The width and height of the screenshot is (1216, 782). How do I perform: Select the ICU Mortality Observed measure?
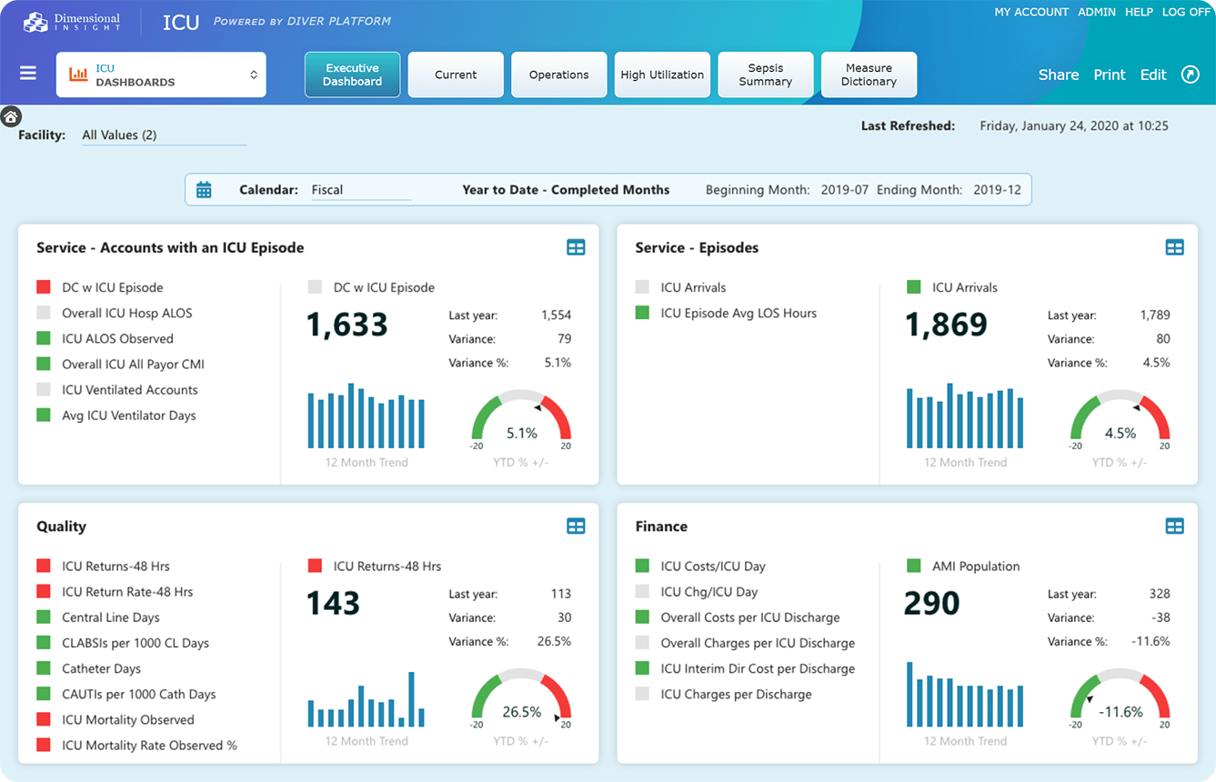point(127,719)
